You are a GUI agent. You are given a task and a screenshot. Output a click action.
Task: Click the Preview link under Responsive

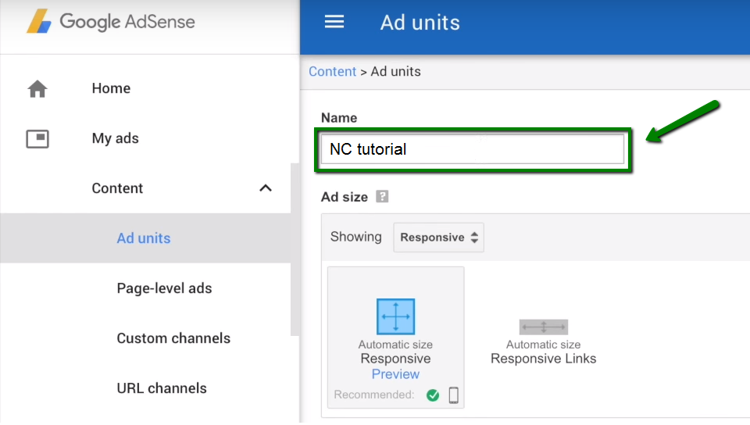coord(395,374)
